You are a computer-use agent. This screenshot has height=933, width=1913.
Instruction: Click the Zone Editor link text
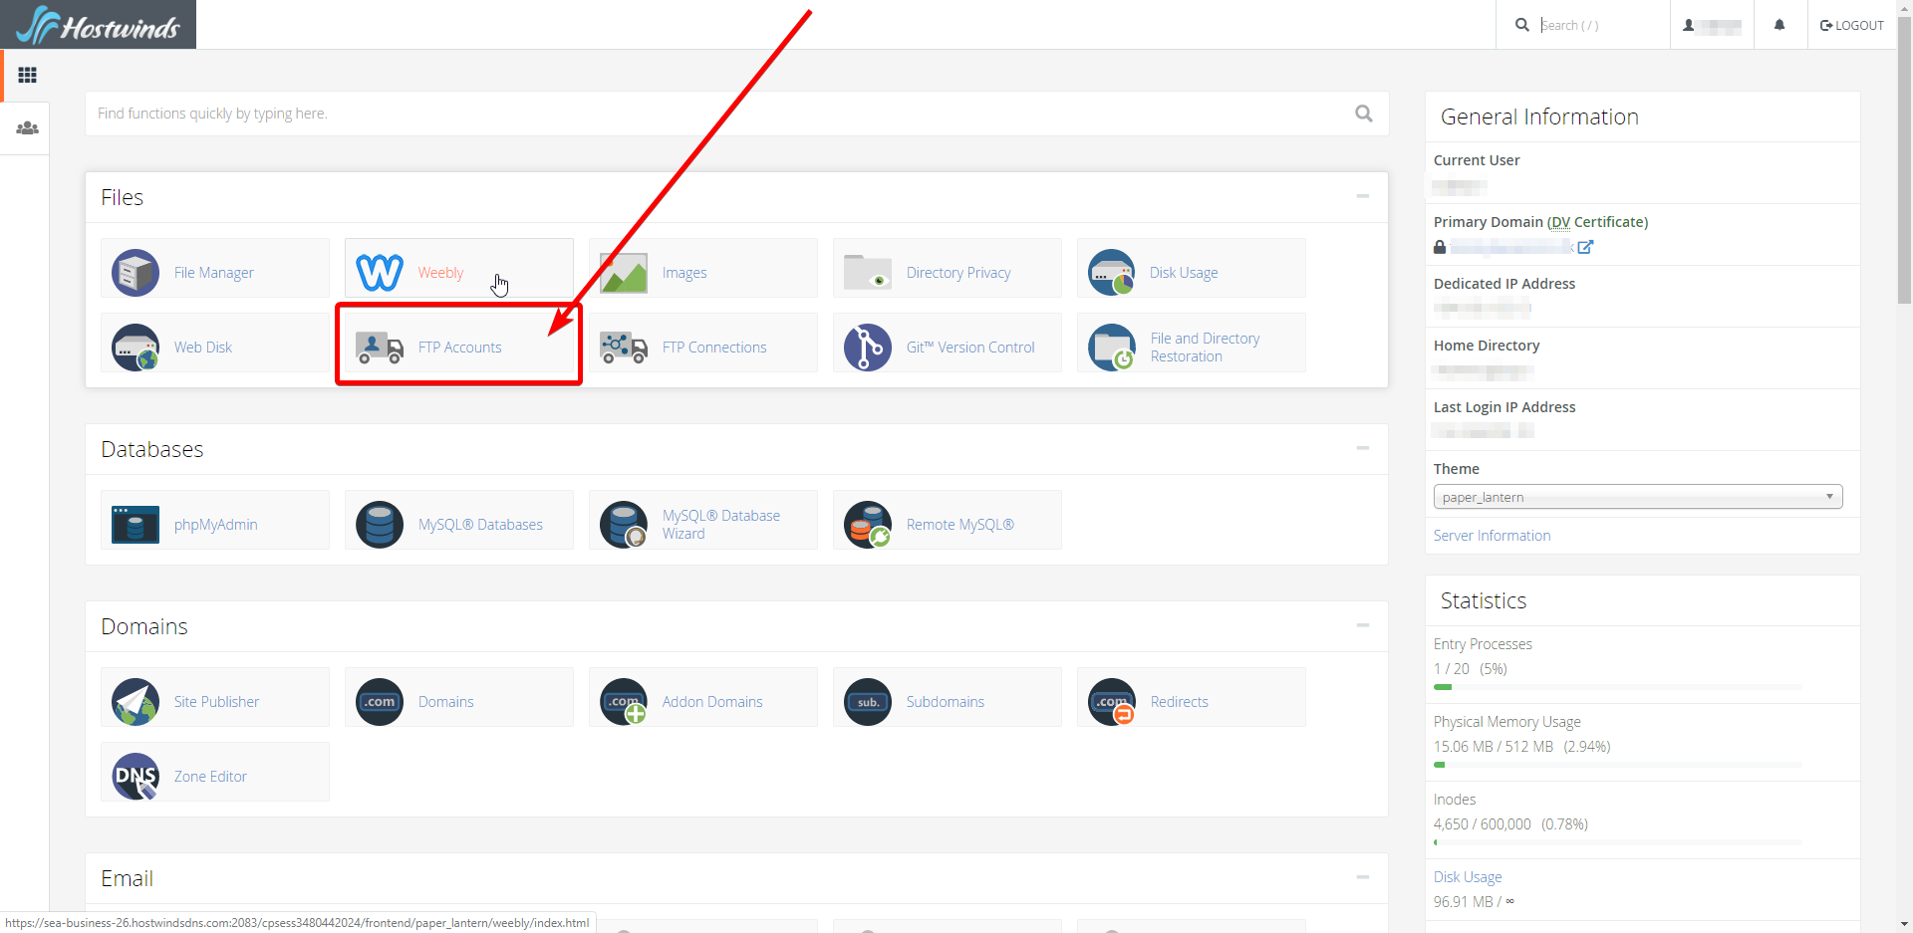pos(210,777)
